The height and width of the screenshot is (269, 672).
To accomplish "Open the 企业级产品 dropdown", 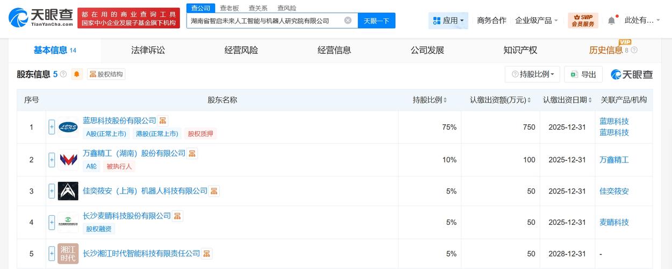I will [x=537, y=20].
